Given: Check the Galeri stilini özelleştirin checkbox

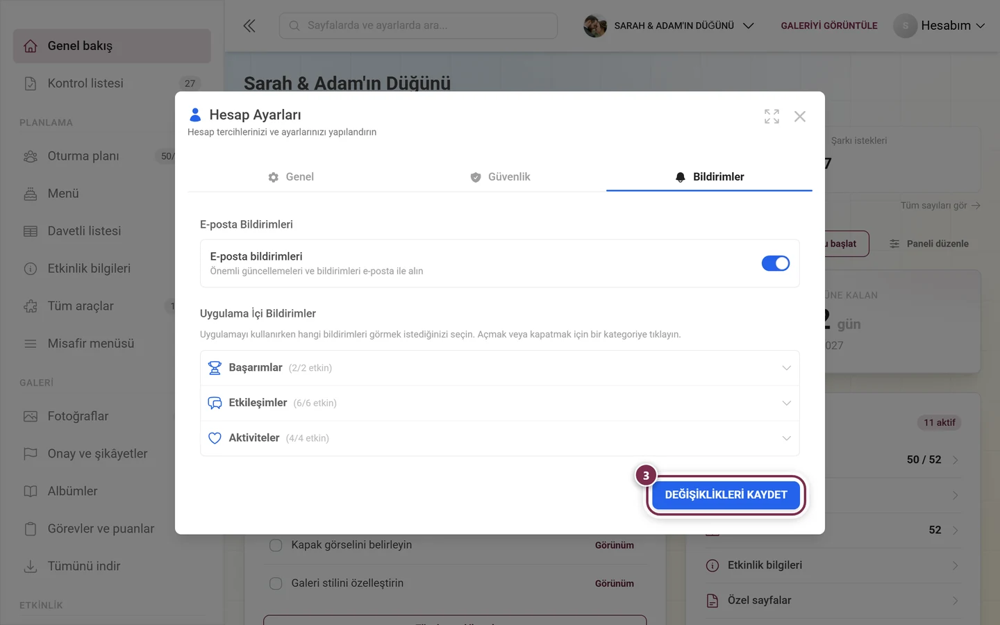Looking at the screenshot, I should click(276, 583).
